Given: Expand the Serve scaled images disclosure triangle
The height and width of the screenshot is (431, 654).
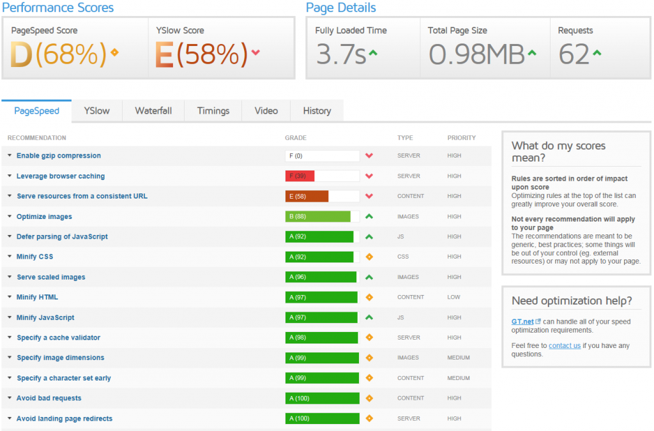Looking at the screenshot, I should (x=10, y=276).
